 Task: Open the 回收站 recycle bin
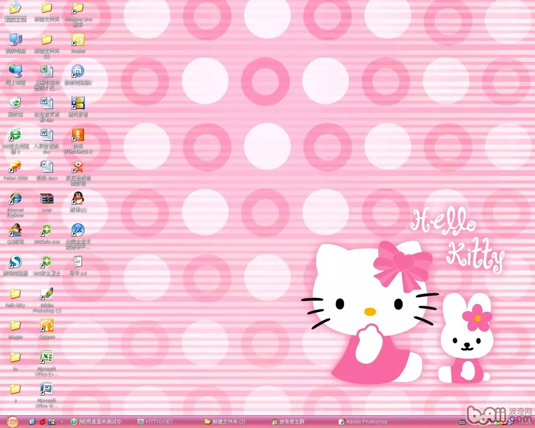click(15, 107)
